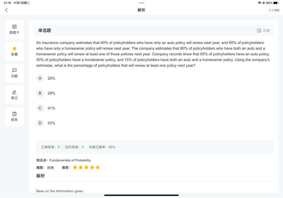Click the Fundamentals of Probability knowledge link
The height and width of the screenshot is (198, 283).
pyautogui.click(x=70, y=160)
